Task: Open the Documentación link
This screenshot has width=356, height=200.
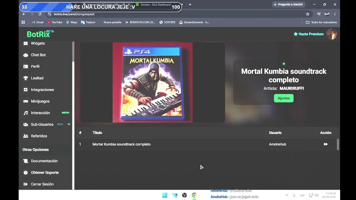Action: [x=44, y=161]
